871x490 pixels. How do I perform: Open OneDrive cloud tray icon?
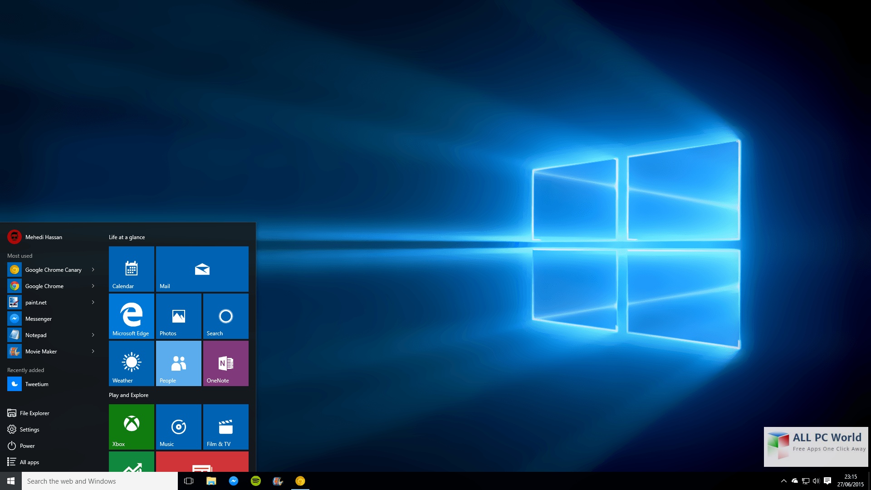[794, 481]
